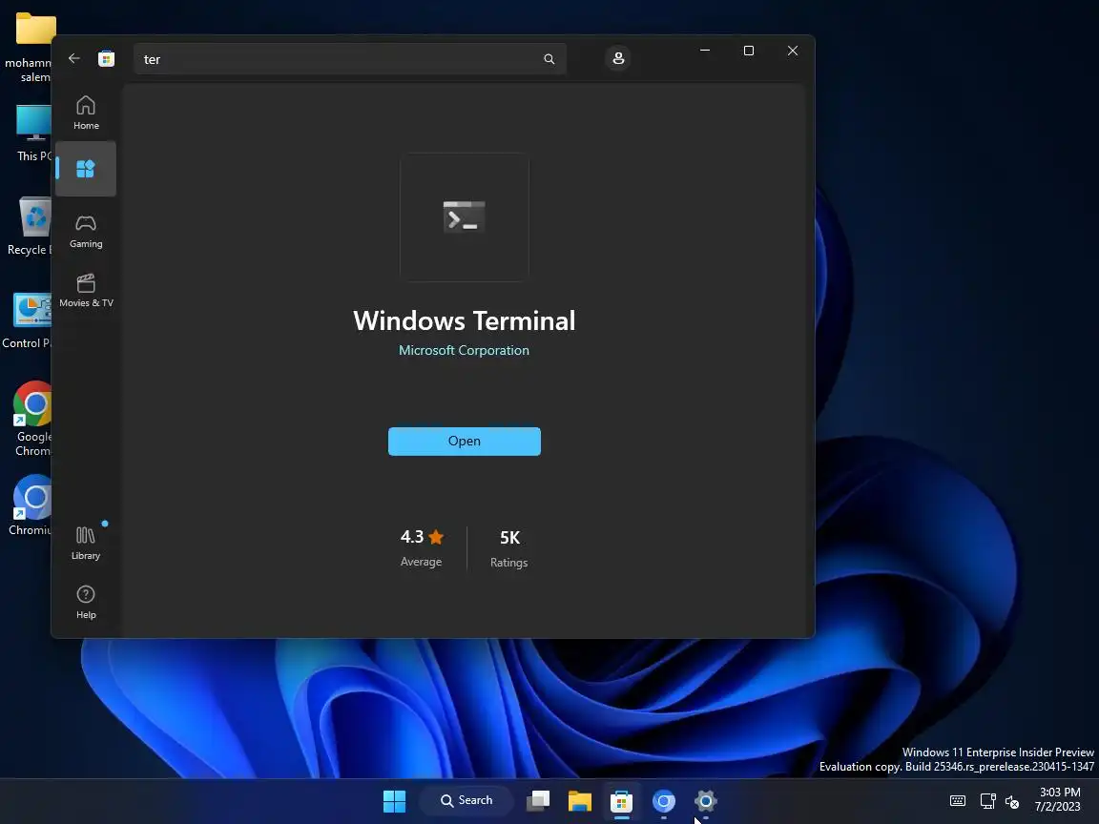This screenshot has width=1099, height=824.
Task: Select the Chromium desktop shortcut
Action: point(31,505)
